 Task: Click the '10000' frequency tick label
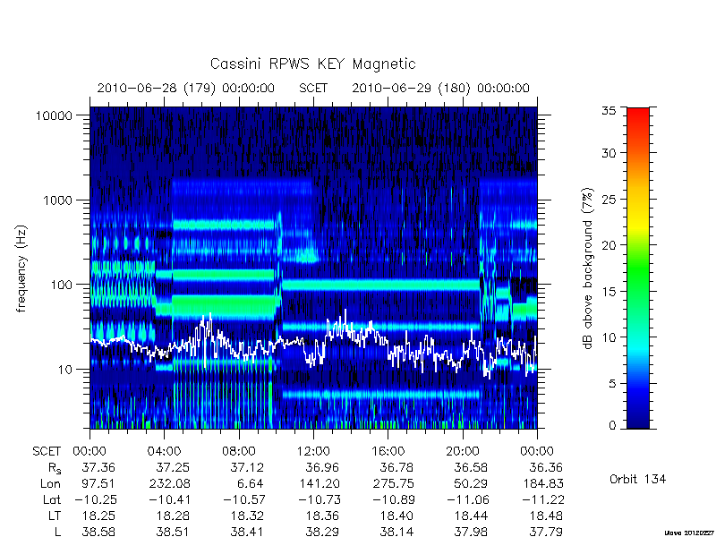pyautogui.click(x=54, y=116)
